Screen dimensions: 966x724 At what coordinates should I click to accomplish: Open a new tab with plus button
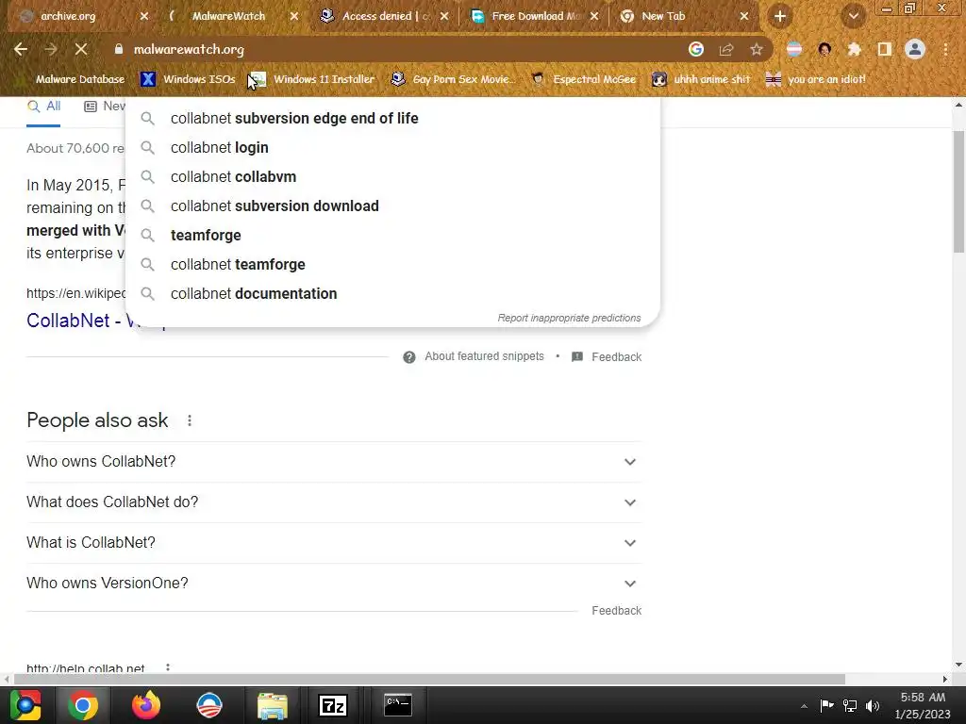tap(780, 16)
